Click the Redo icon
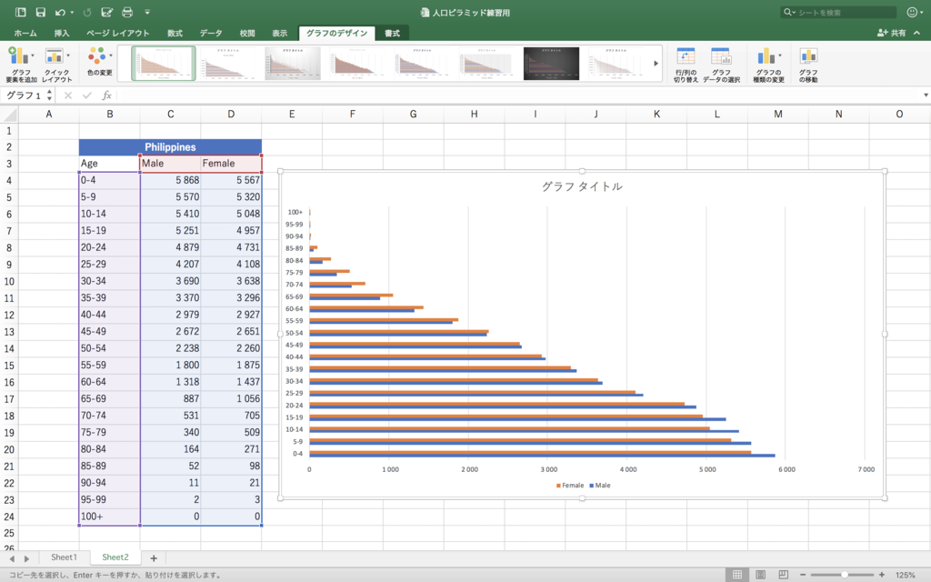The image size is (931, 582). click(x=87, y=12)
